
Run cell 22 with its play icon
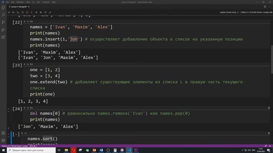coord(25,21)
